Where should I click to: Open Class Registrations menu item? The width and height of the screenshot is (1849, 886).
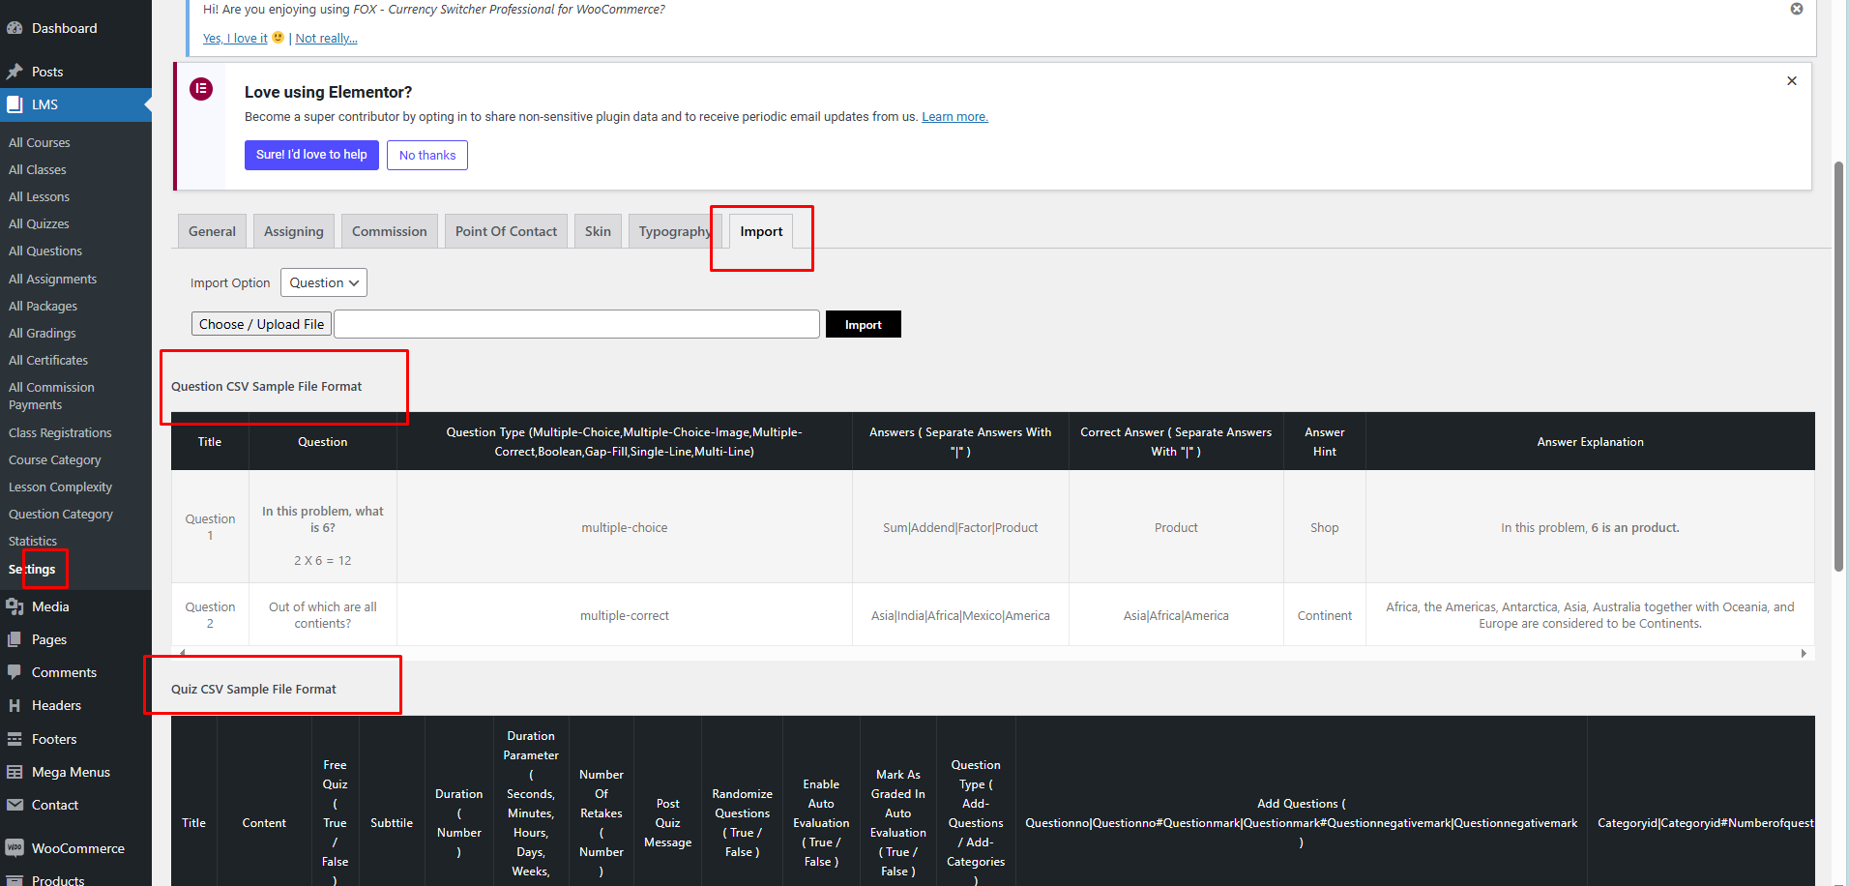pyautogui.click(x=60, y=432)
